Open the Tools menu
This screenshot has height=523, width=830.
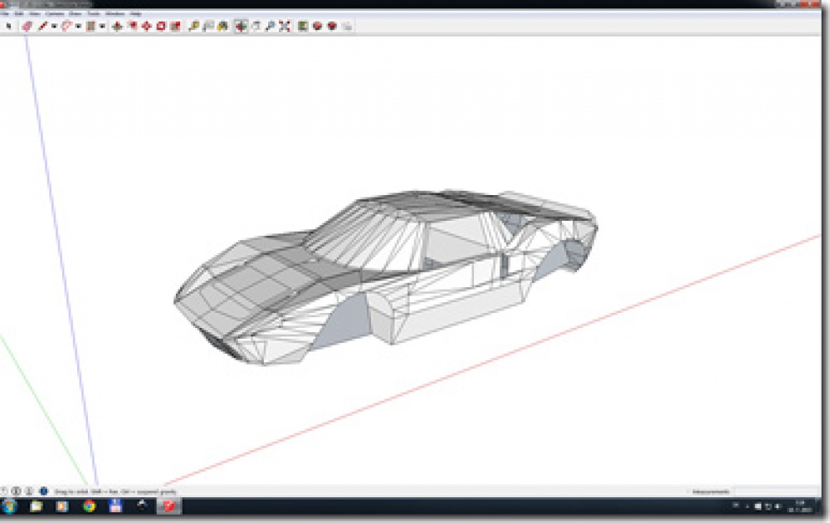pyautogui.click(x=94, y=14)
